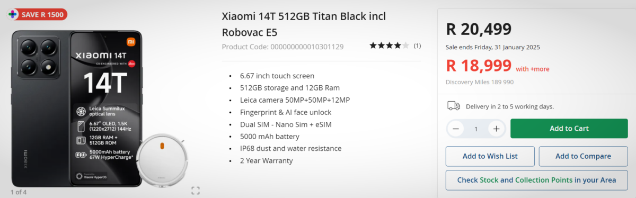Check Stock and Collection Points in your Area
Viewport: 636px width, 198px height.
[x=536, y=180]
